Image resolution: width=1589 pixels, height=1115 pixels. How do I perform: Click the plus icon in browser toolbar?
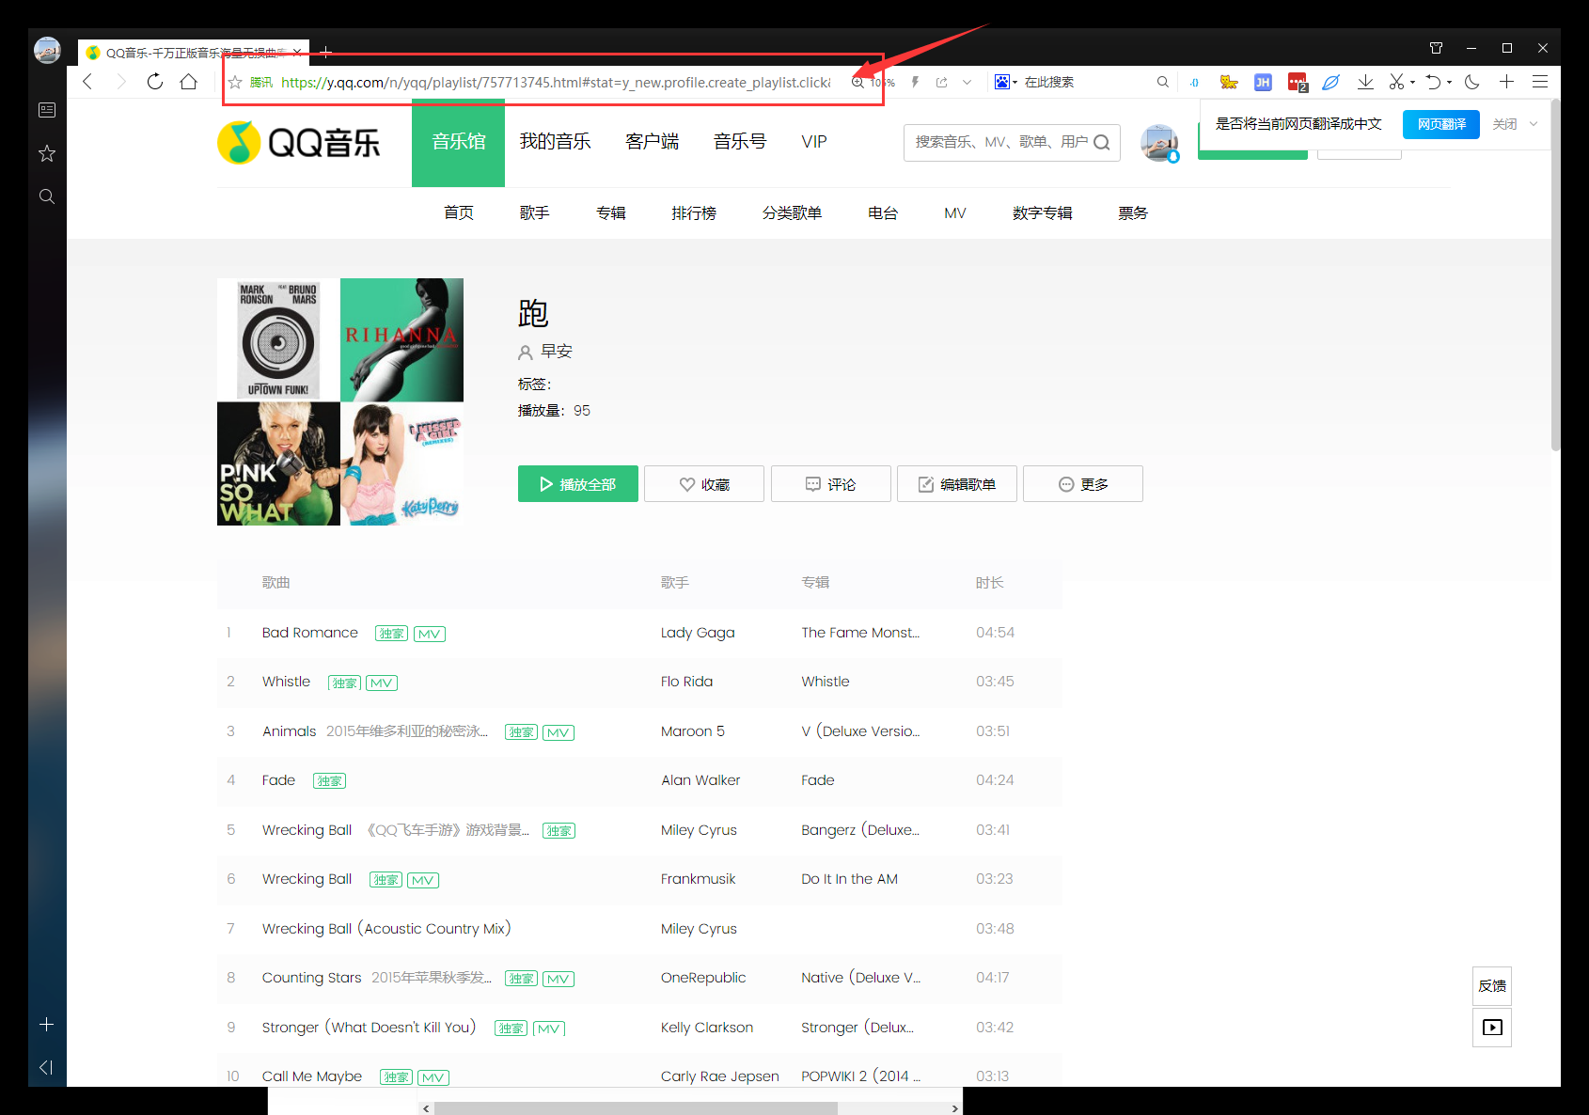click(x=1506, y=82)
